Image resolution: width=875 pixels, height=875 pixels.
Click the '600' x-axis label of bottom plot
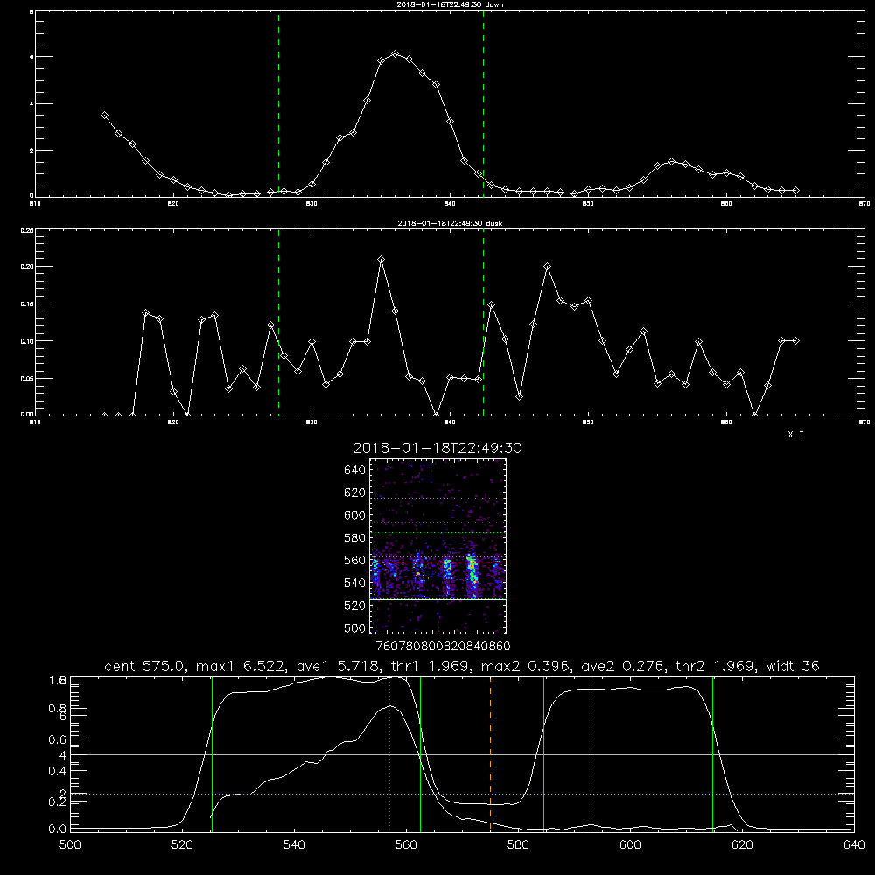[x=630, y=845]
